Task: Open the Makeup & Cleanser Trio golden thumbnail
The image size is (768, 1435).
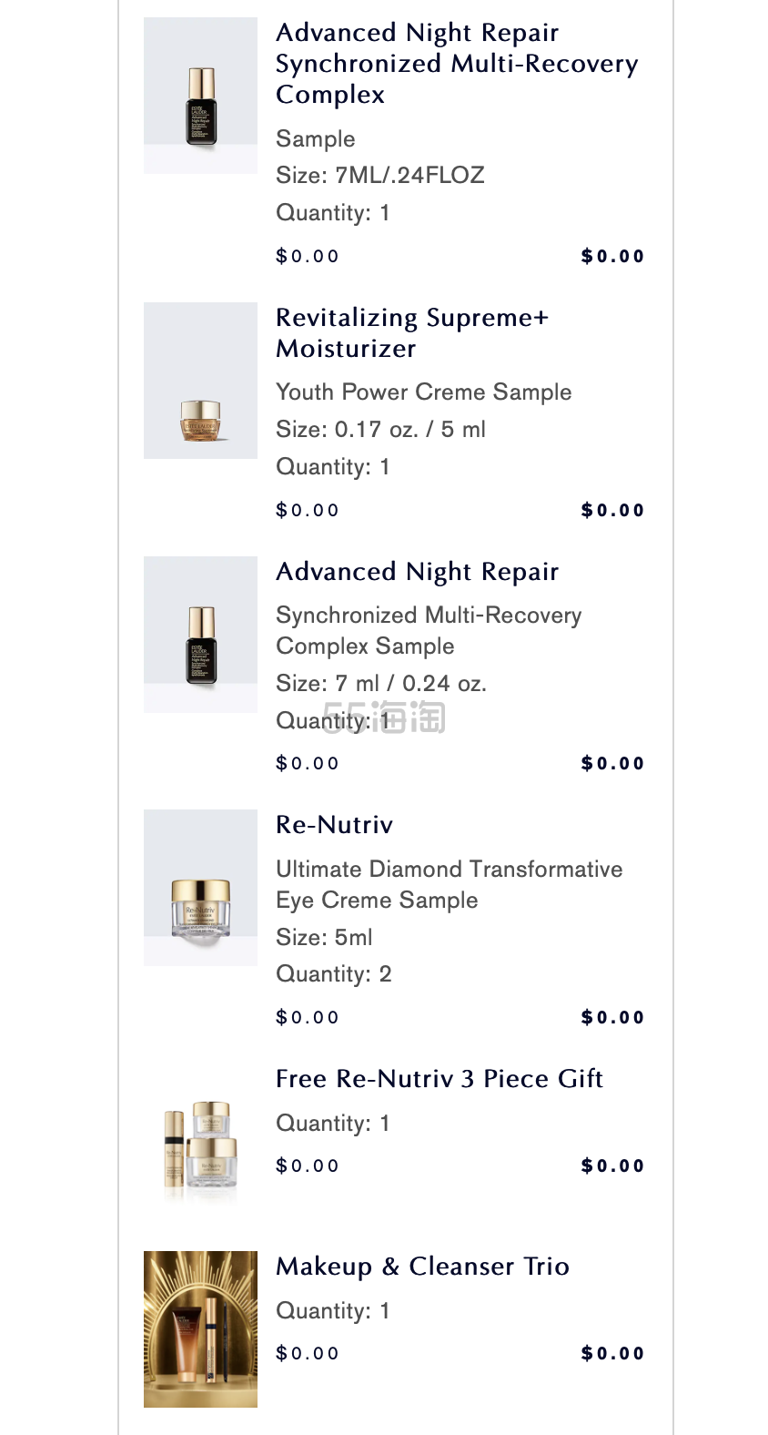Action: pyautogui.click(x=200, y=1329)
